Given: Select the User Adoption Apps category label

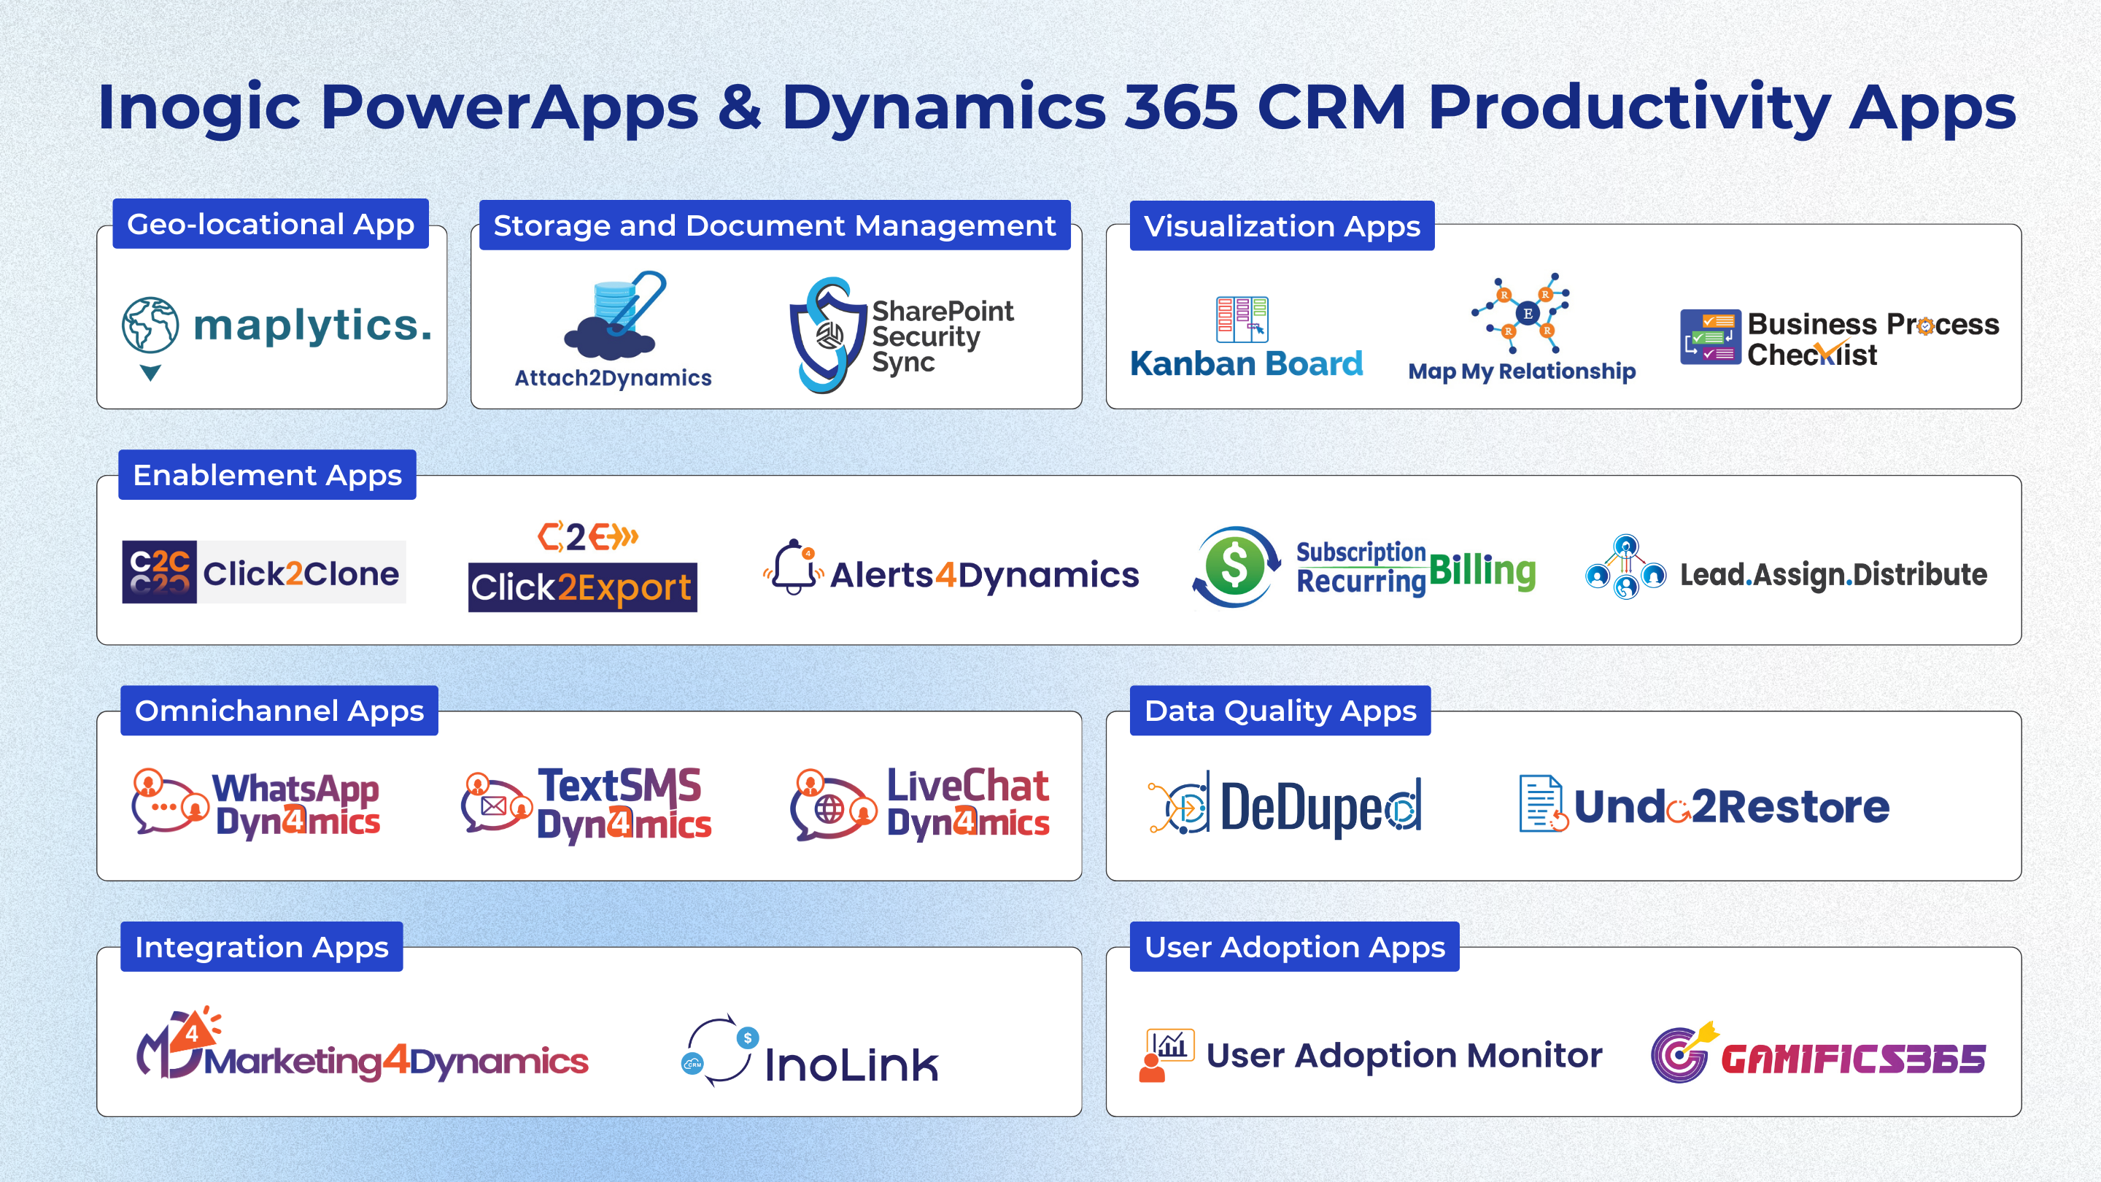Looking at the screenshot, I should pos(1294,947).
